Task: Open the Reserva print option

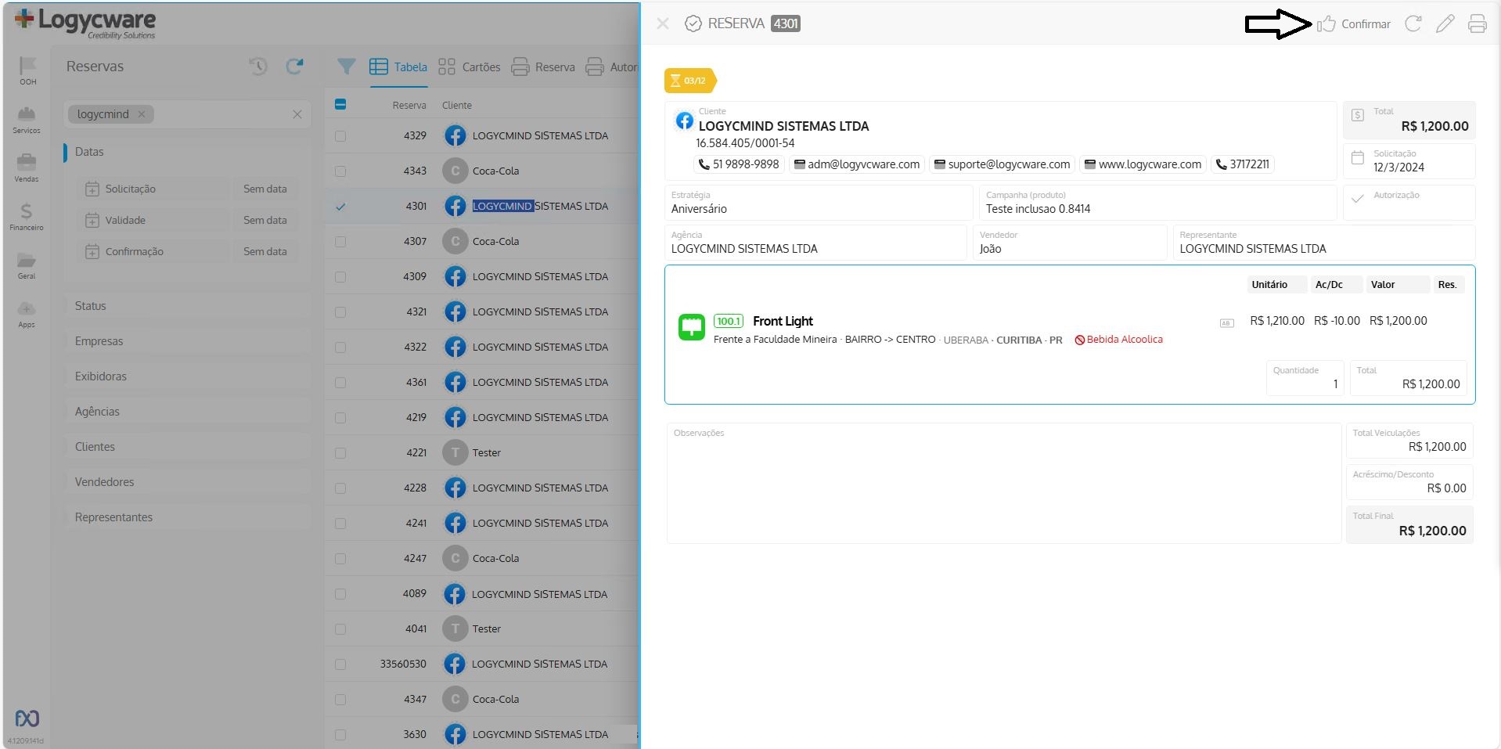Action: (543, 67)
